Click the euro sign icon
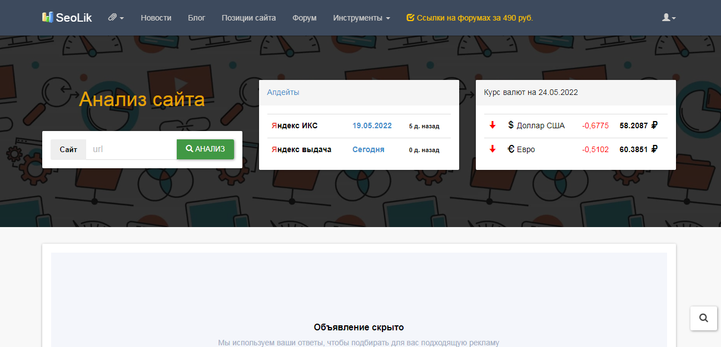This screenshot has width=721, height=347. click(x=511, y=149)
